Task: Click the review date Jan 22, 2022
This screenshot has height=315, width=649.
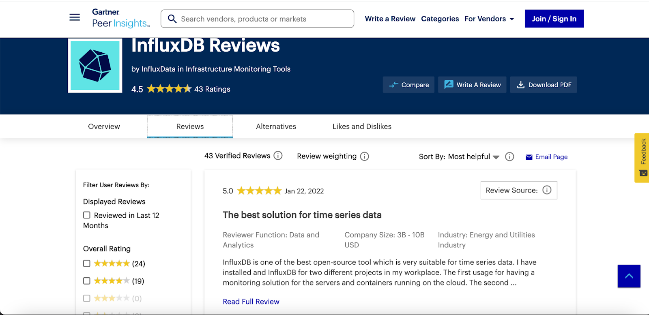Action: click(x=304, y=191)
